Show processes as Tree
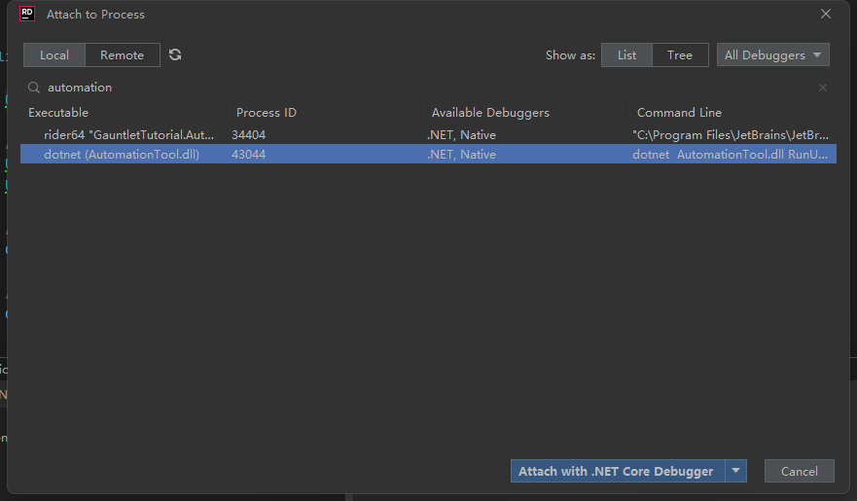857x501 pixels. [x=680, y=55]
